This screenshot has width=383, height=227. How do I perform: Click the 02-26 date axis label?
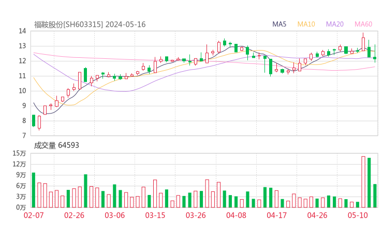click(74, 215)
